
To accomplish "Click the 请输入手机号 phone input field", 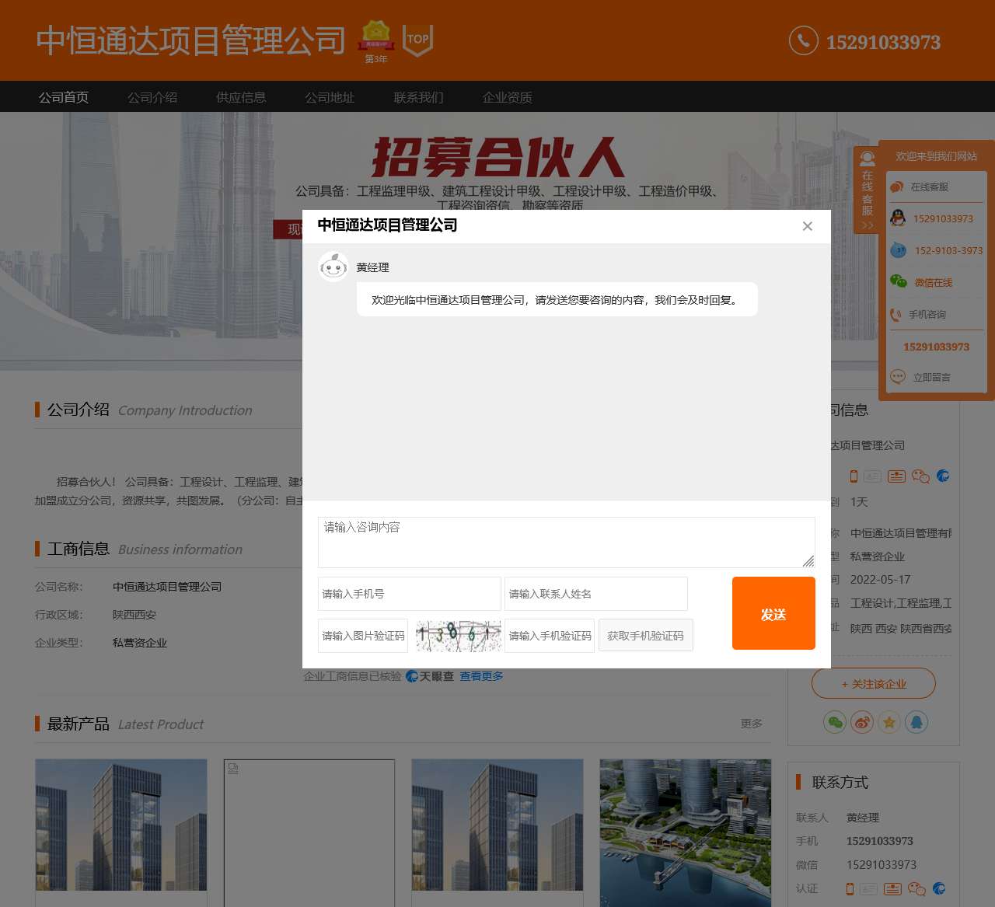I will coord(409,594).
